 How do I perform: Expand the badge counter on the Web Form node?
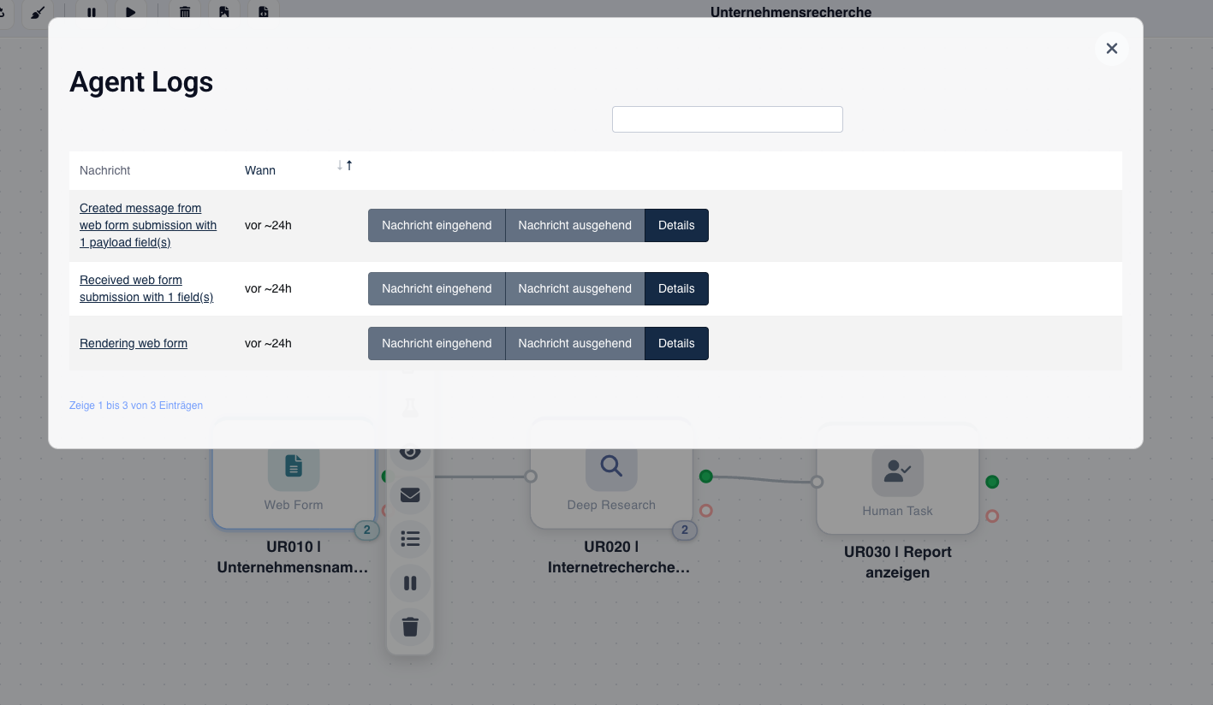[366, 530]
